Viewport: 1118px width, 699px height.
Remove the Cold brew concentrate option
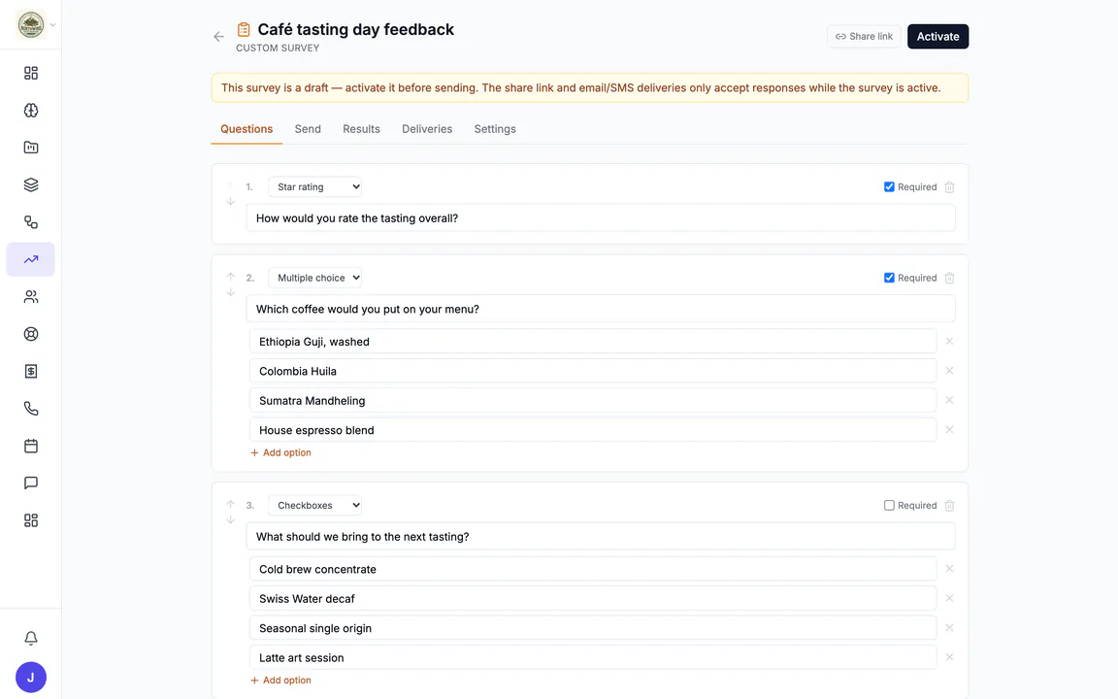(949, 569)
